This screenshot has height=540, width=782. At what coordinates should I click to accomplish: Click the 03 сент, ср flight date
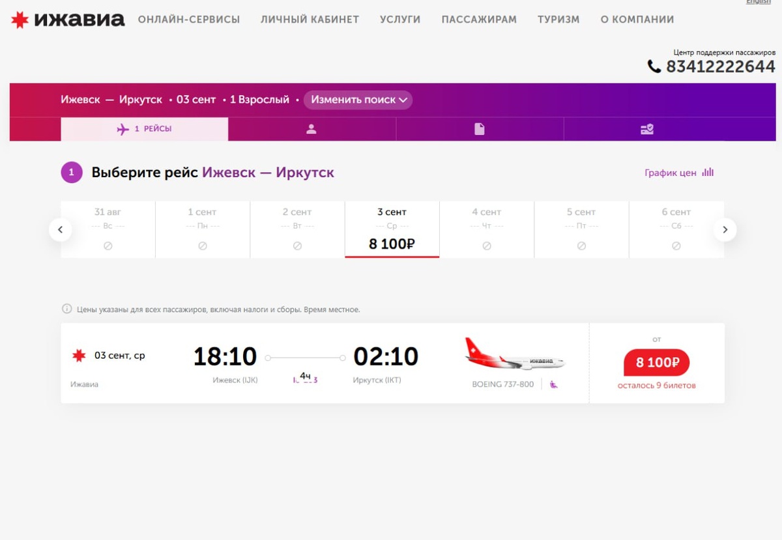120,356
